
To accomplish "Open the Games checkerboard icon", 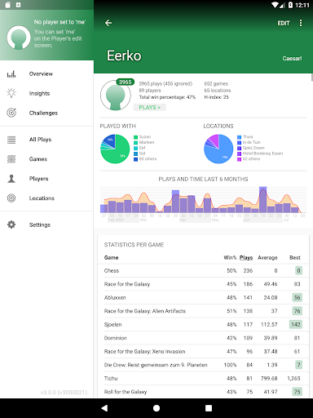I will click(11, 159).
